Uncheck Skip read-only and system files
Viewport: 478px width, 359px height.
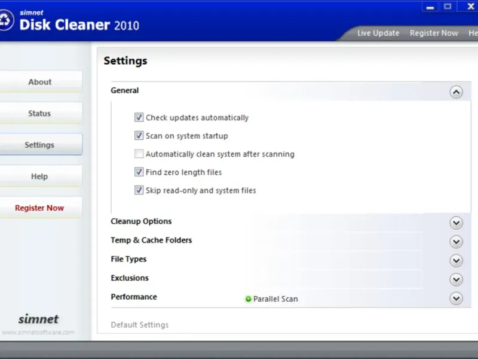[x=139, y=190]
